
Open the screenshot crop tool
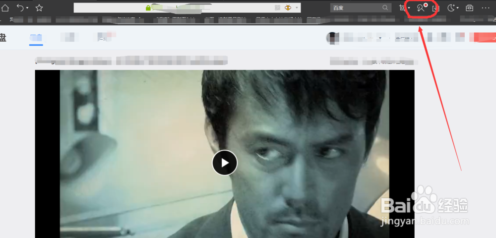tap(402, 8)
